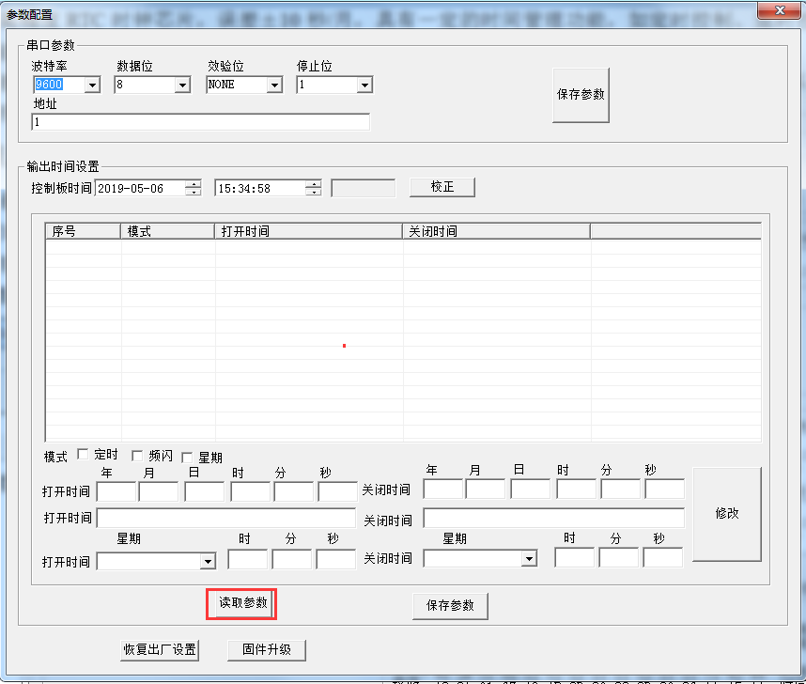Click 保存参数 in the 串口参数 section
This screenshot has width=806, height=684.
coord(581,95)
